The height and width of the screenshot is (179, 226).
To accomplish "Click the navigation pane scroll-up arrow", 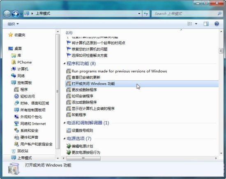I will pos(58,31).
